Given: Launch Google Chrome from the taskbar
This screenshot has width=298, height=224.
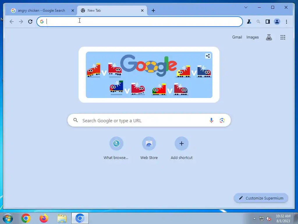Looking at the screenshot, I should pyautogui.click(x=26, y=218).
